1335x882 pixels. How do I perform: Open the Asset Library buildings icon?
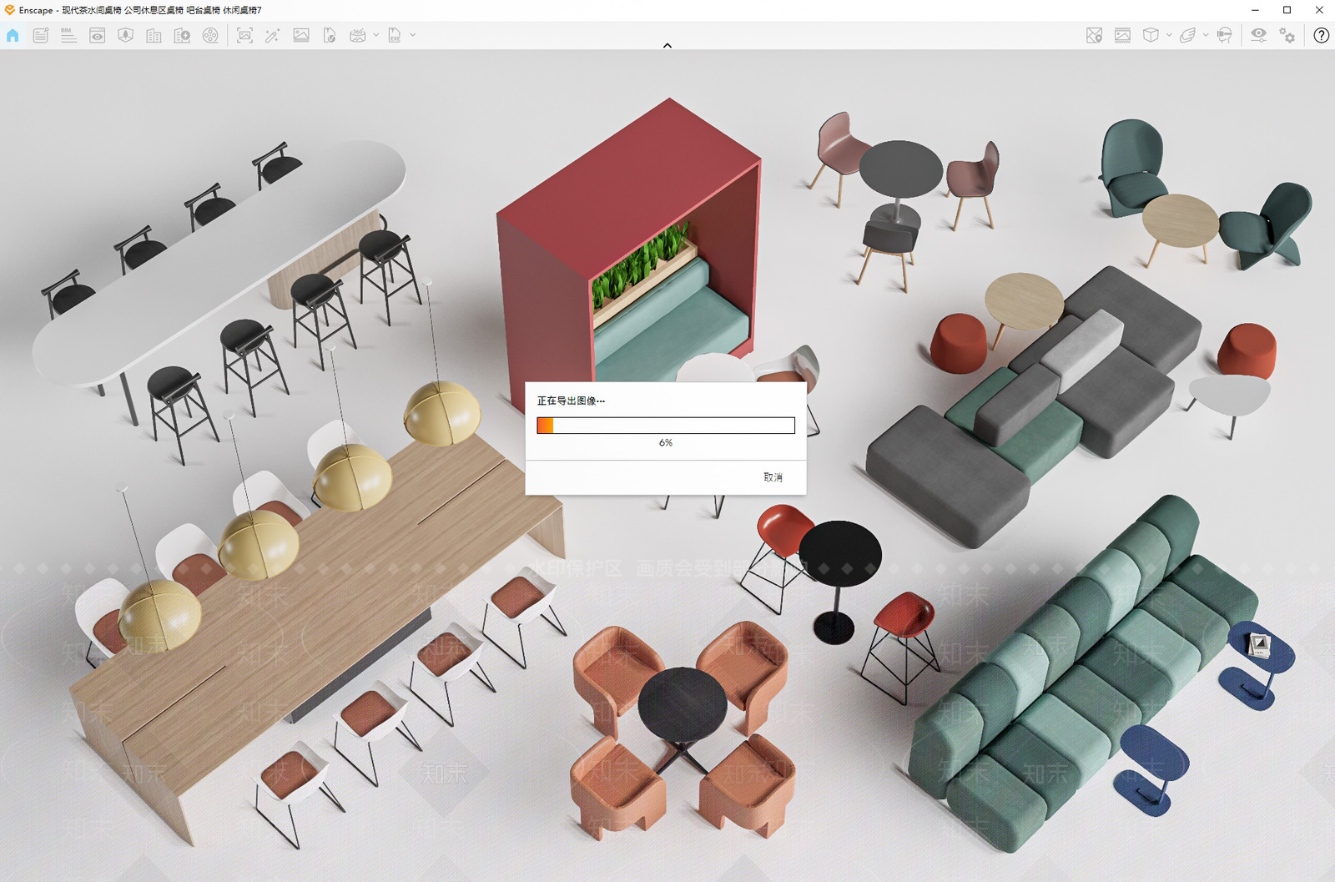(154, 35)
